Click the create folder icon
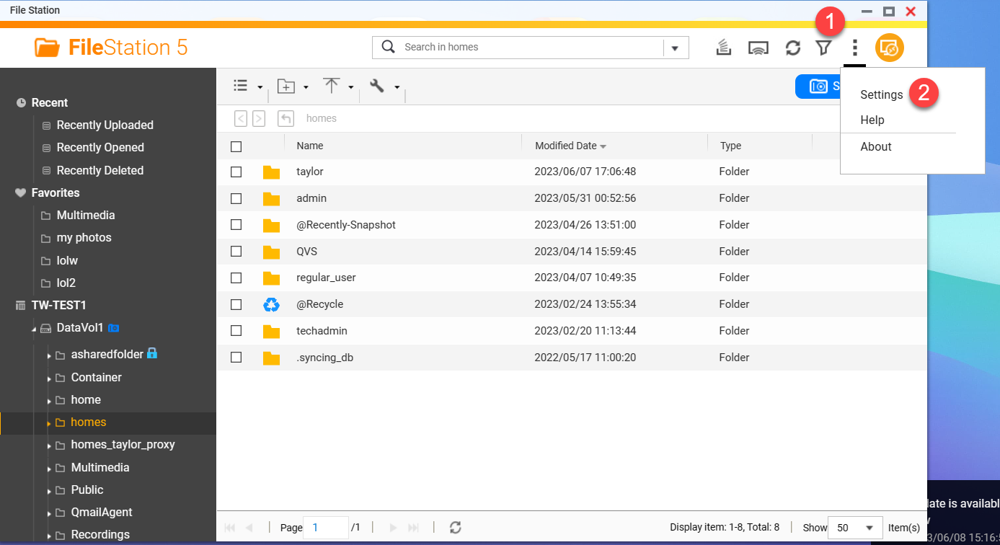Viewport: 1000px width, 545px height. (x=287, y=85)
